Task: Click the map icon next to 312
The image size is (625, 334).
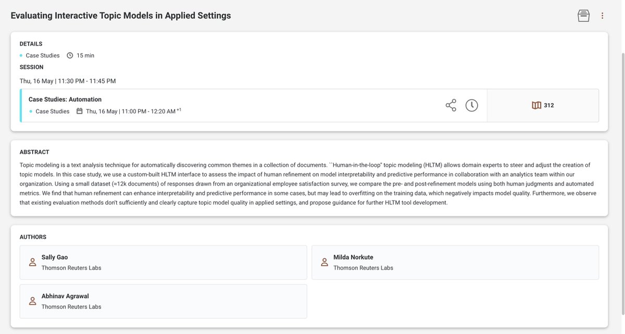Action: tap(536, 105)
